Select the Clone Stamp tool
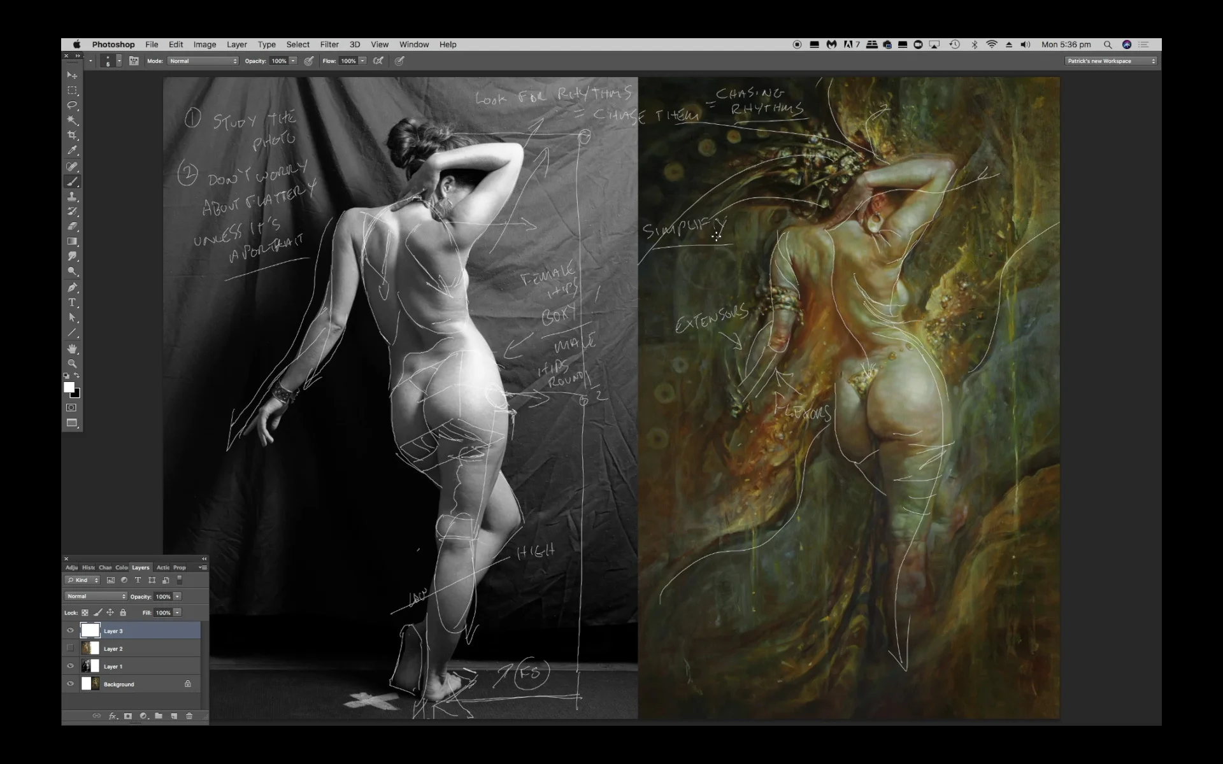 (x=72, y=197)
